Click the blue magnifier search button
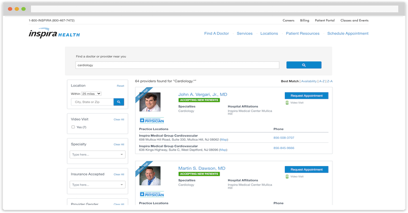 pyautogui.click(x=304, y=65)
